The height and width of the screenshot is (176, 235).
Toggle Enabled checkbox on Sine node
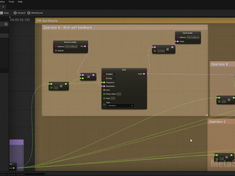coord(114,74)
